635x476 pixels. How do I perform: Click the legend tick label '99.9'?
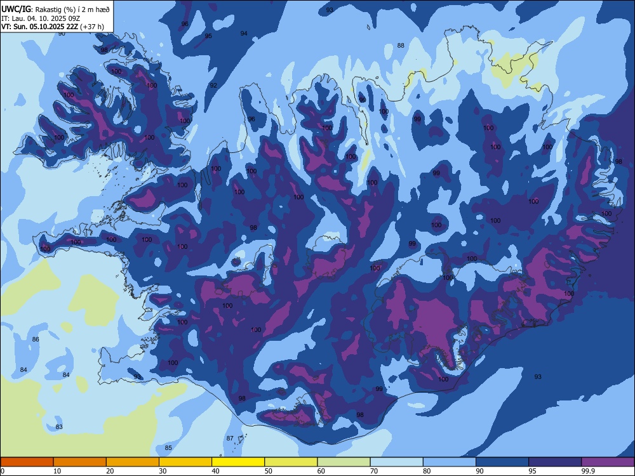588,471
